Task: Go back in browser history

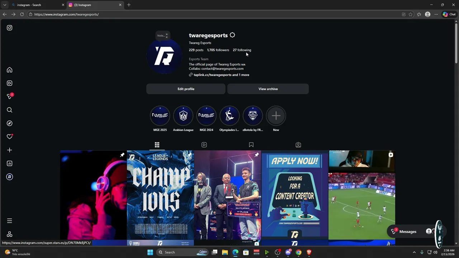Action: [x=5, y=14]
